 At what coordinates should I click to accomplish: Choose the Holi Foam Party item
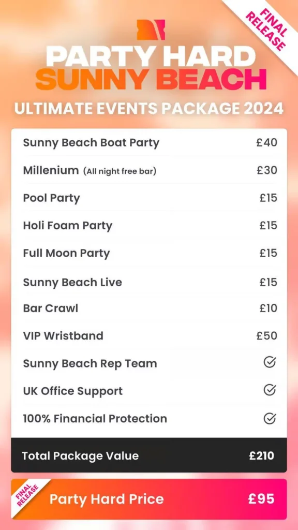pos(149,226)
